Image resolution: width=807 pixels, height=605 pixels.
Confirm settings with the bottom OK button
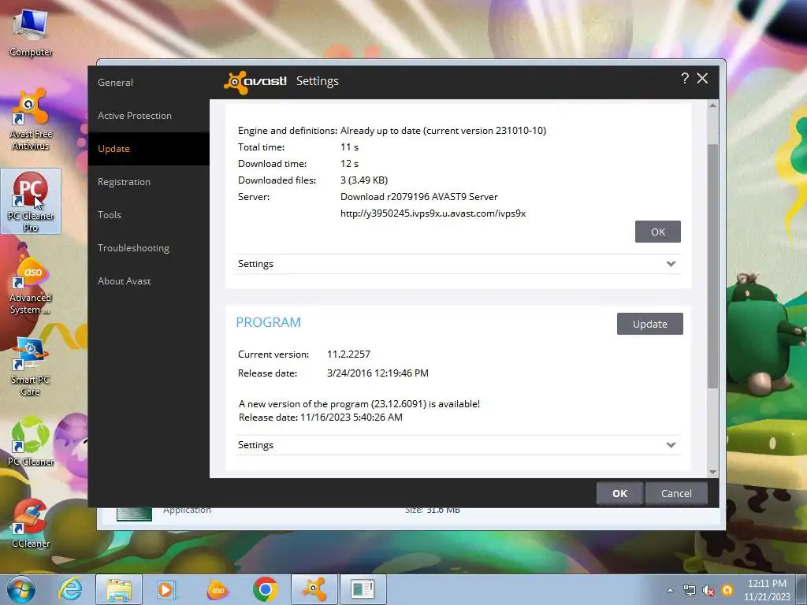tap(619, 493)
